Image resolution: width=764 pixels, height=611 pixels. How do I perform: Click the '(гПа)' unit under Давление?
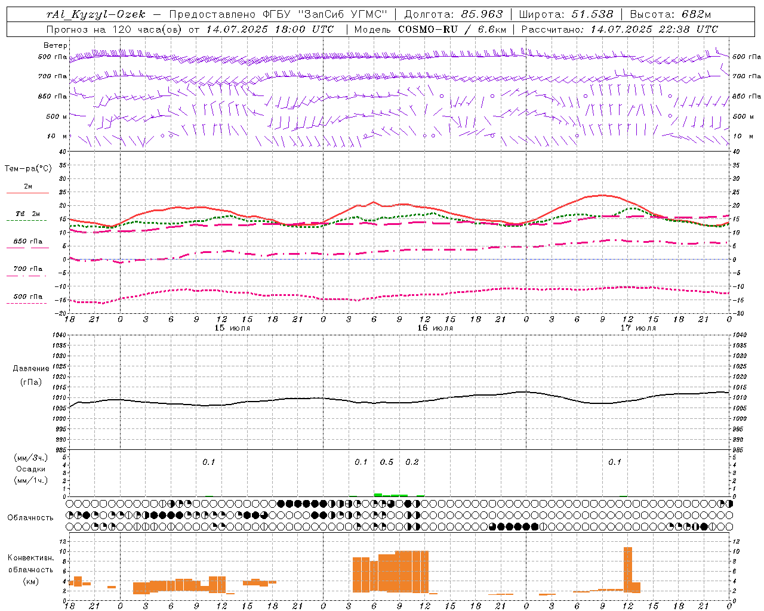click(31, 382)
